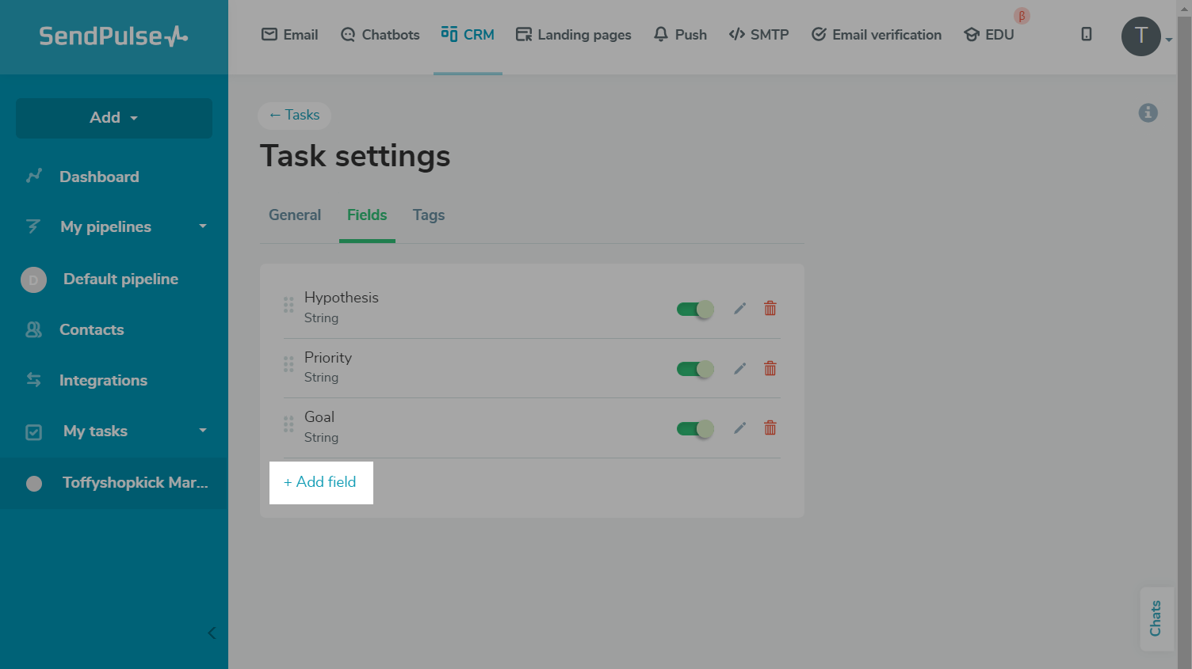Toggle off the Hypothesis field switch
This screenshot has width=1192, height=669.
(x=695, y=310)
